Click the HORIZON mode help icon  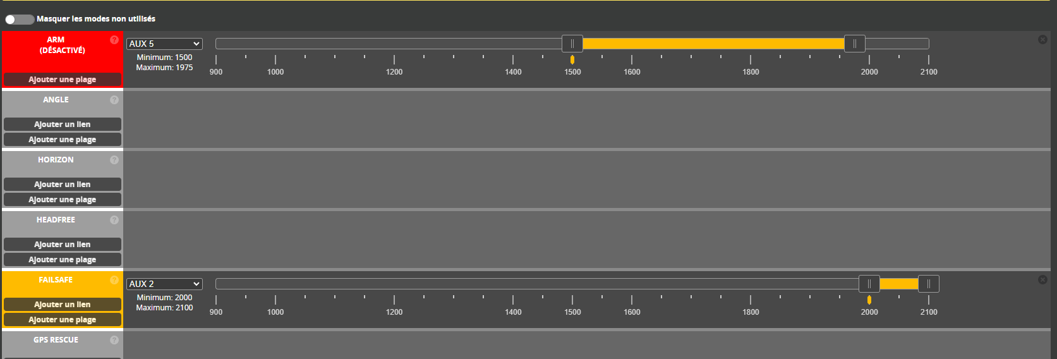click(114, 160)
